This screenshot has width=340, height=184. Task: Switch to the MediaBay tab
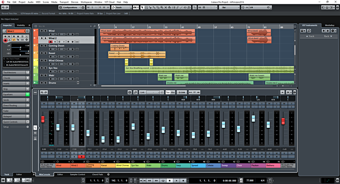(x=330, y=25)
